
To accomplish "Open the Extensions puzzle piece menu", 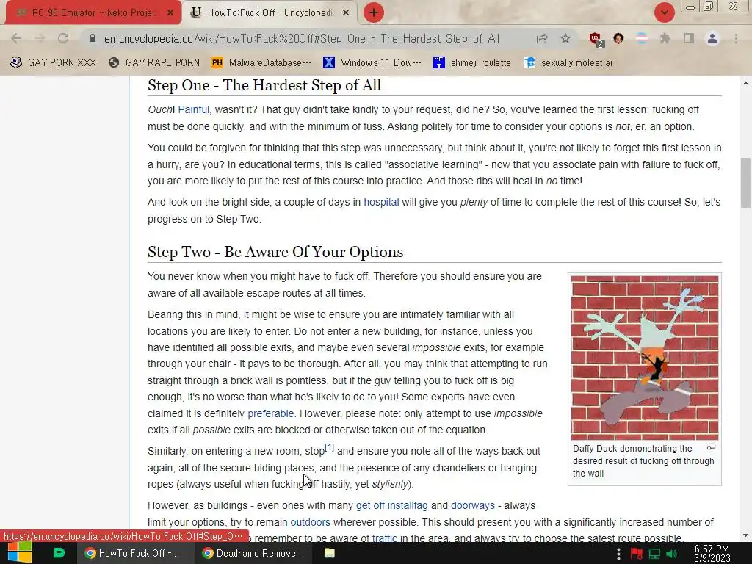I will (665, 38).
